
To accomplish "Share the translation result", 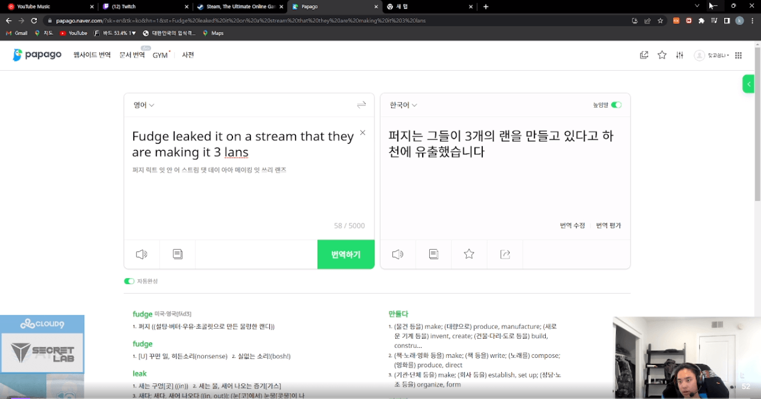I will coord(505,254).
